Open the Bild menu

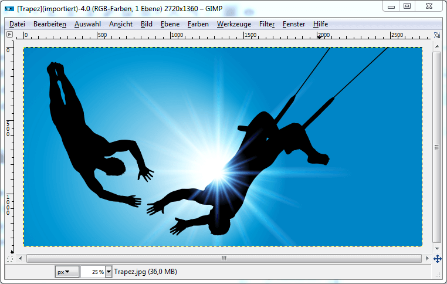[x=147, y=24]
